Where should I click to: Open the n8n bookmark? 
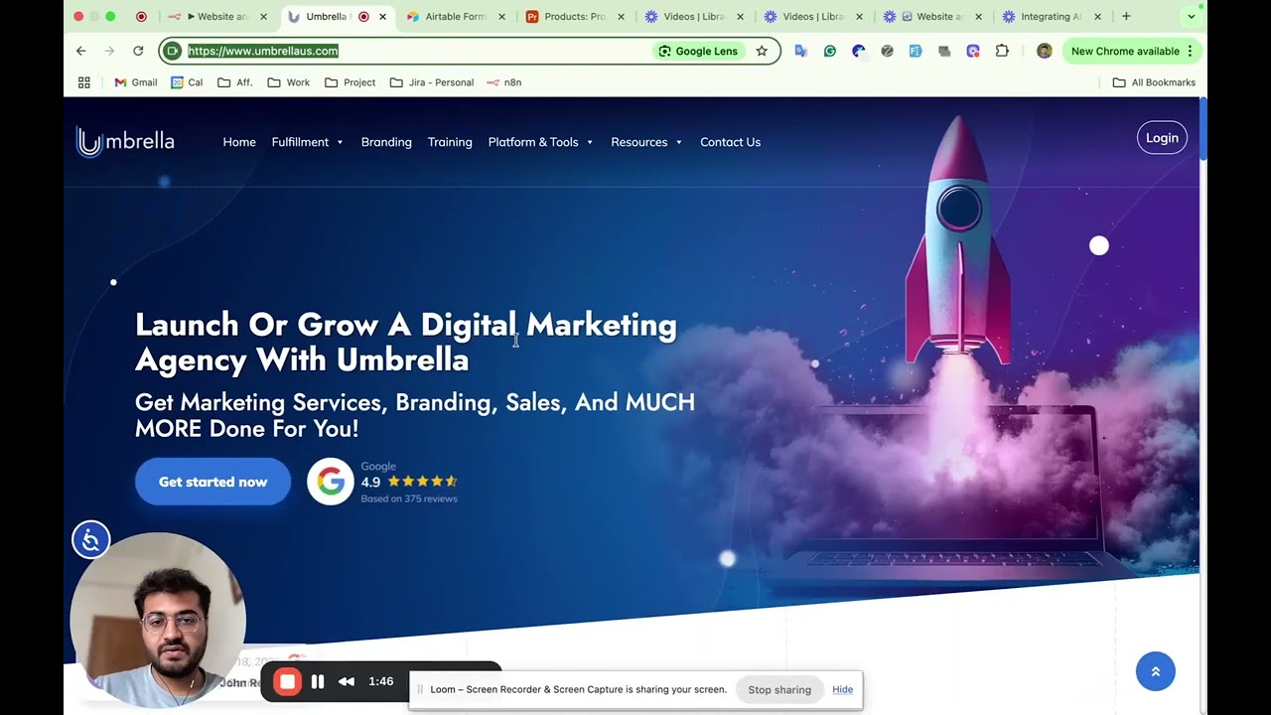click(504, 82)
